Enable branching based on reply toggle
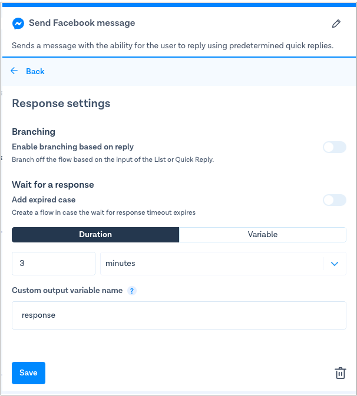 coord(334,147)
